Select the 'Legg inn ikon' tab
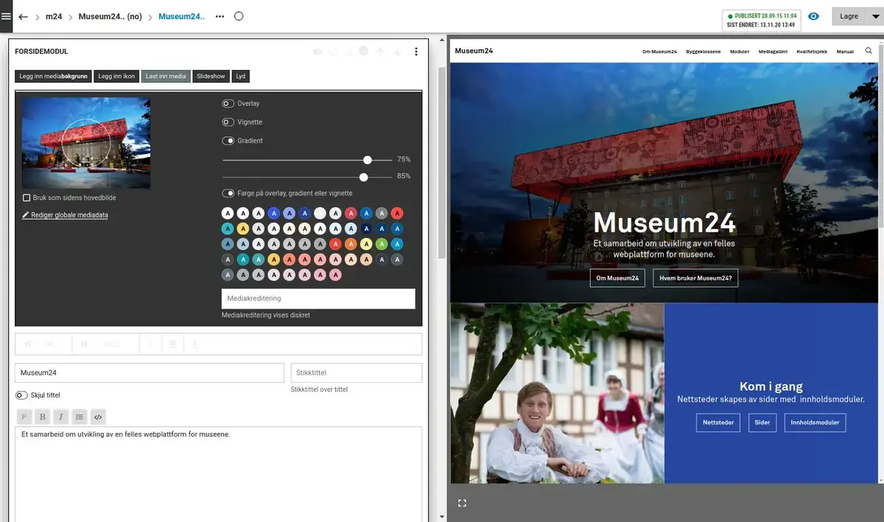Viewport: 884px width, 522px height. pos(116,77)
